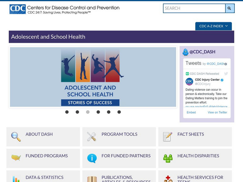Click the @CDC_DASH heading in the purple panel
The image size is (243, 182).
click(202, 52)
